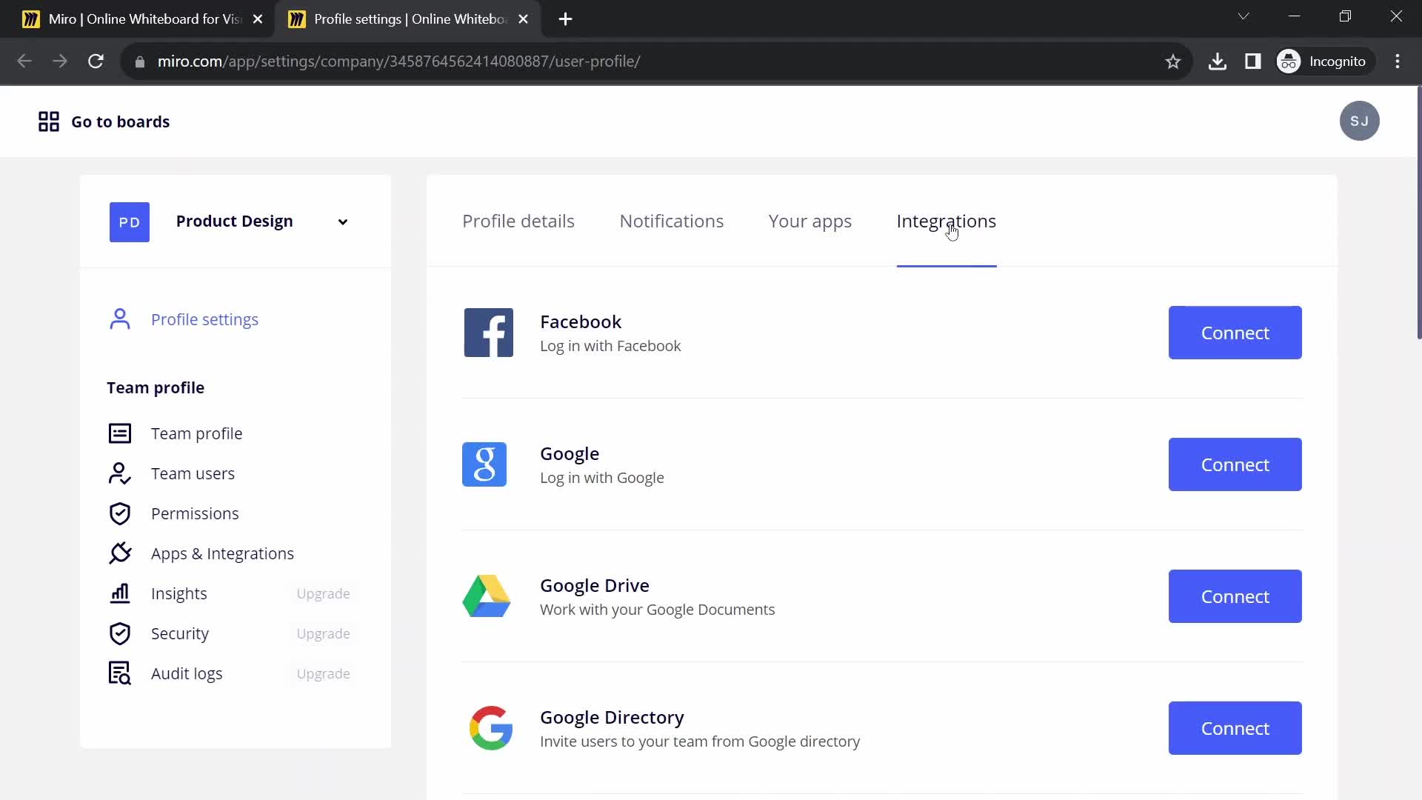The width and height of the screenshot is (1422, 800).
Task: Click the Permissions shield icon
Action: tap(120, 513)
